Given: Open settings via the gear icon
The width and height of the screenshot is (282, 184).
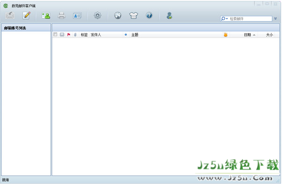Looking at the screenshot, I should coord(97,15).
